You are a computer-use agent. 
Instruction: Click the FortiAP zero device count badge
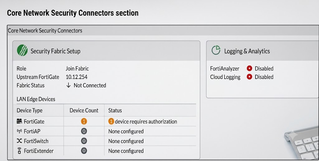pyautogui.click(x=84, y=131)
